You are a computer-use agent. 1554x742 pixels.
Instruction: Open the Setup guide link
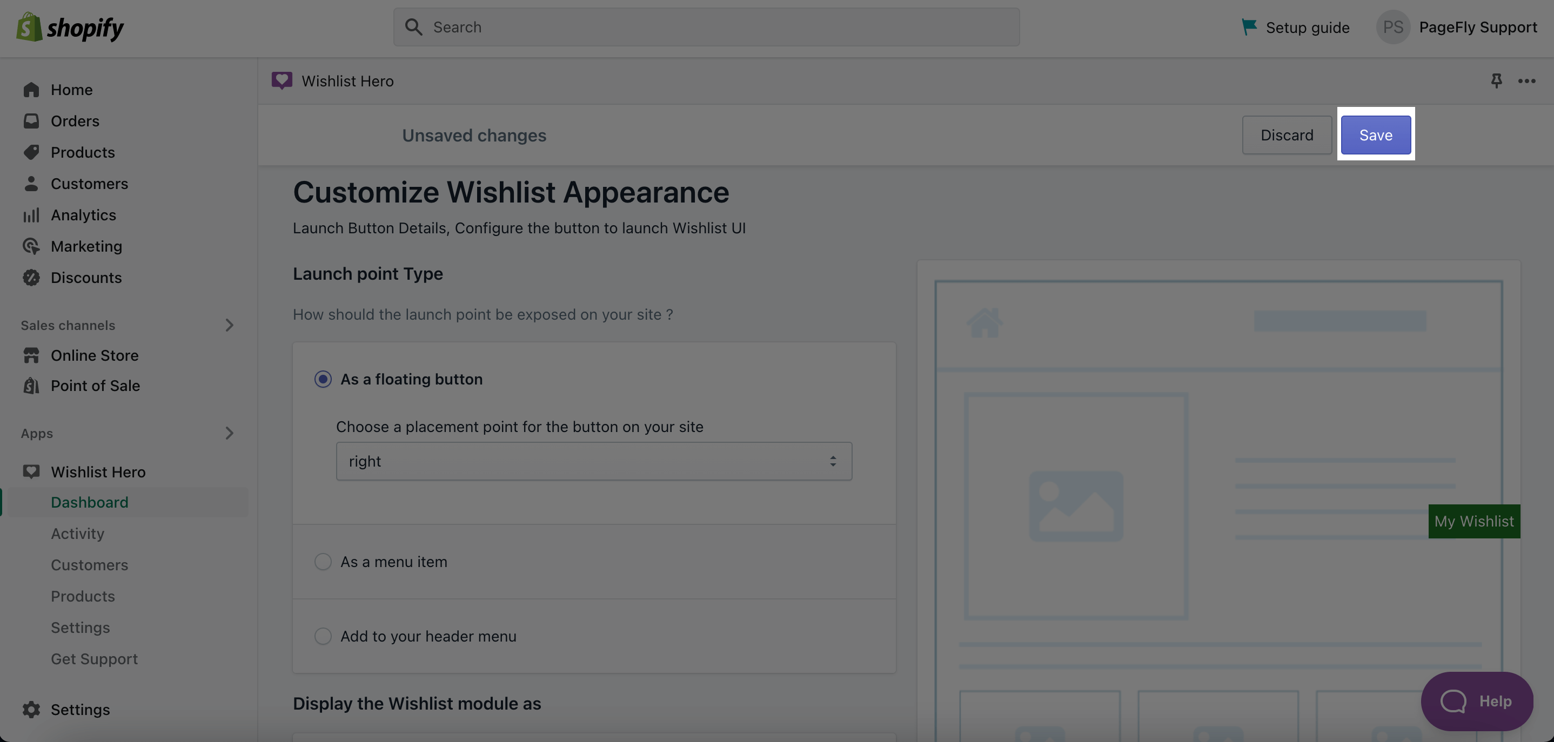[1307, 27]
